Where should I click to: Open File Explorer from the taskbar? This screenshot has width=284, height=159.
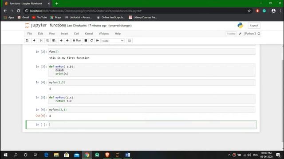click(x=56, y=155)
